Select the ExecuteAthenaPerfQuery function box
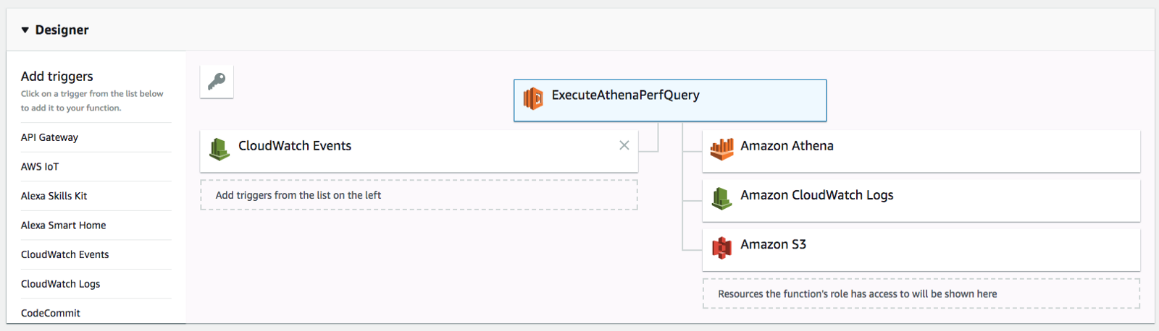This screenshot has width=1159, height=331. click(x=669, y=100)
